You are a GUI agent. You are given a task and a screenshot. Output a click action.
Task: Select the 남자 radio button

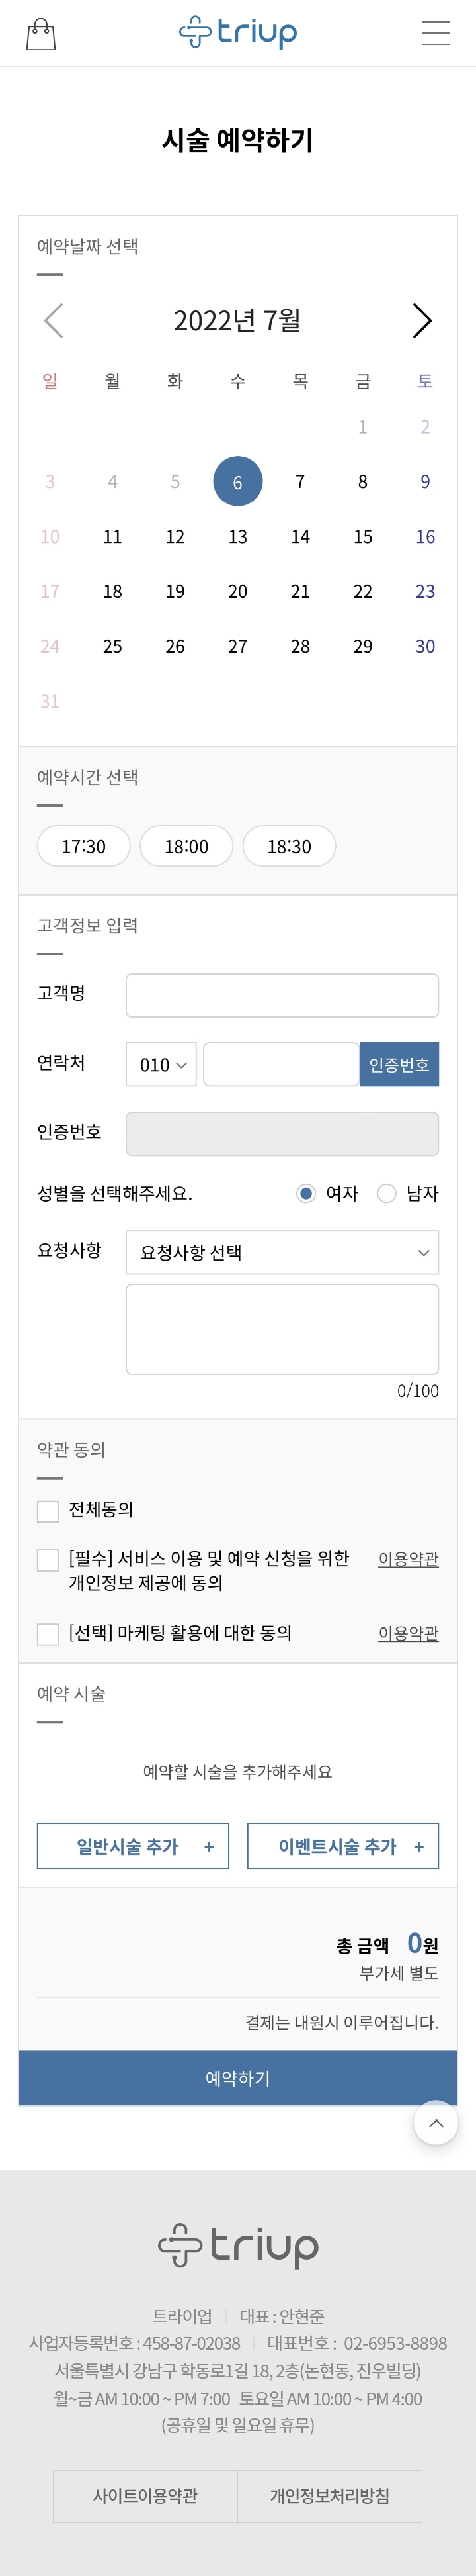coord(387,1193)
